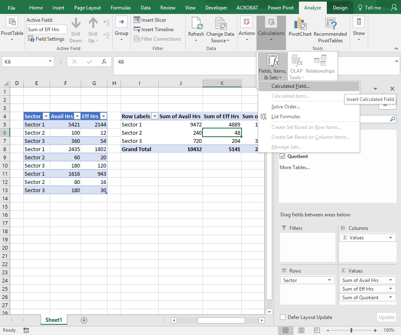Click Insert Slicer
The height and width of the screenshot is (335, 401).
[150, 20]
